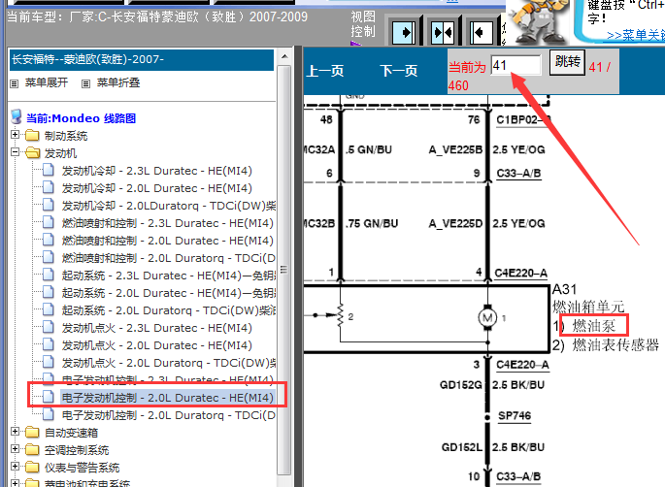Click the >>菜单关 link
Viewport: 665px width, 487px height.
[x=635, y=35]
